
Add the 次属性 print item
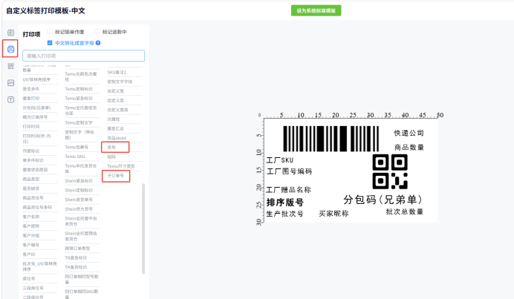[x=114, y=119]
